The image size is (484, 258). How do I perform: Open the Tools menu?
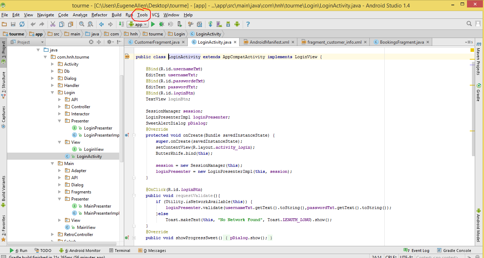[142, 15]
